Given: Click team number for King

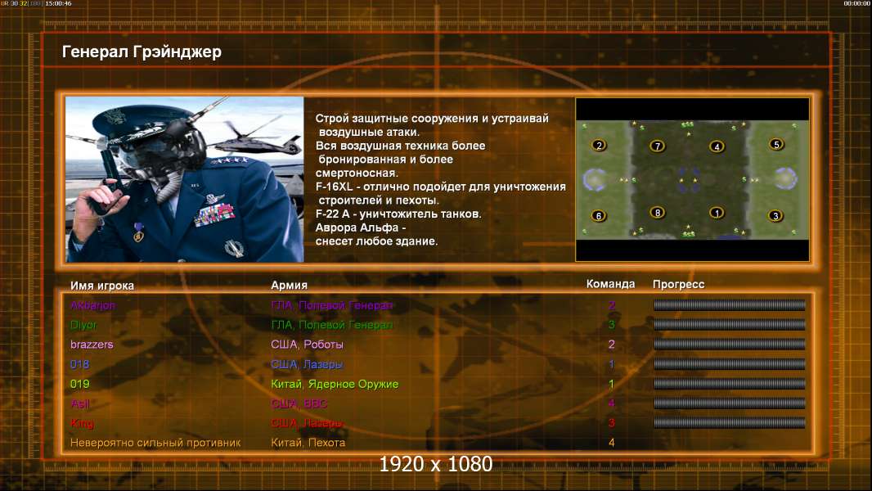Looking at the screenshot, I should point(612,423).
